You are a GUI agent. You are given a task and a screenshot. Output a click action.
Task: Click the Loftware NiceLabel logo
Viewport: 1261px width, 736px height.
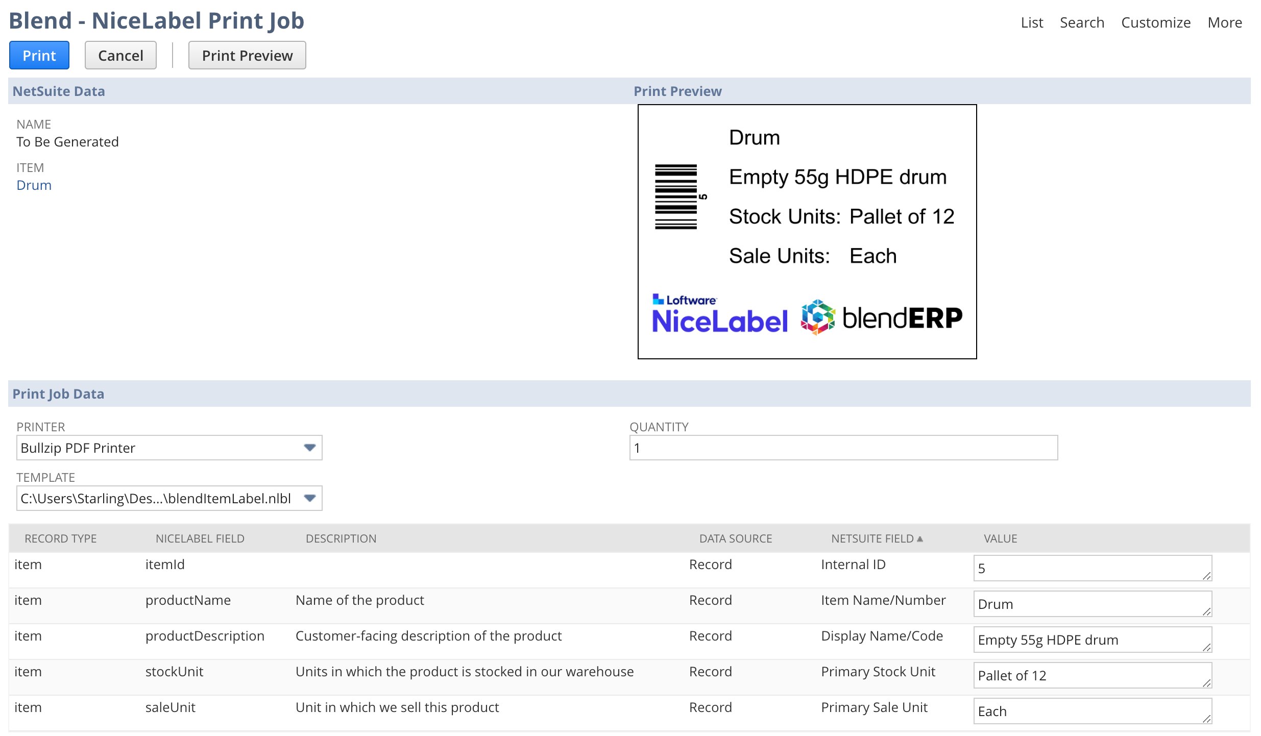pos(719,314)
